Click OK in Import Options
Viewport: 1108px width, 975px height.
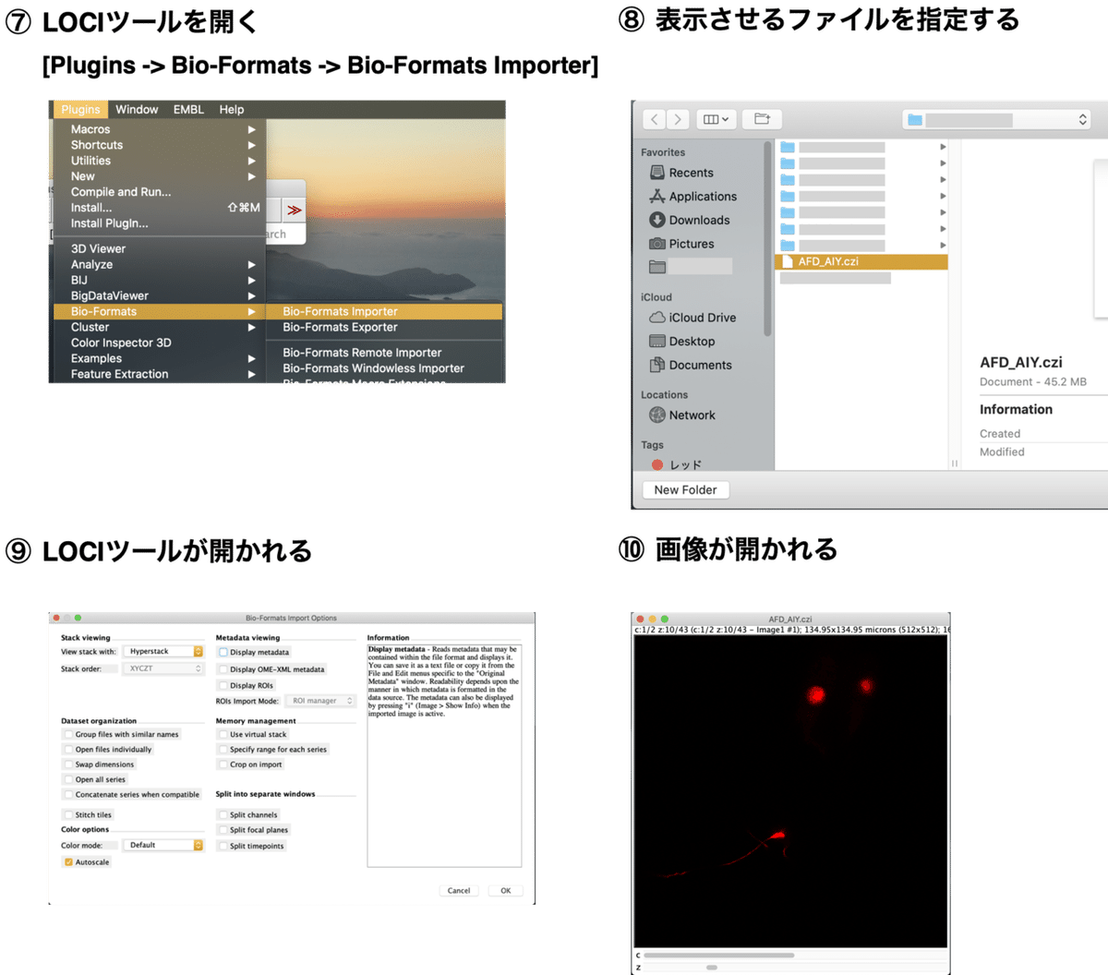point(506,891)
